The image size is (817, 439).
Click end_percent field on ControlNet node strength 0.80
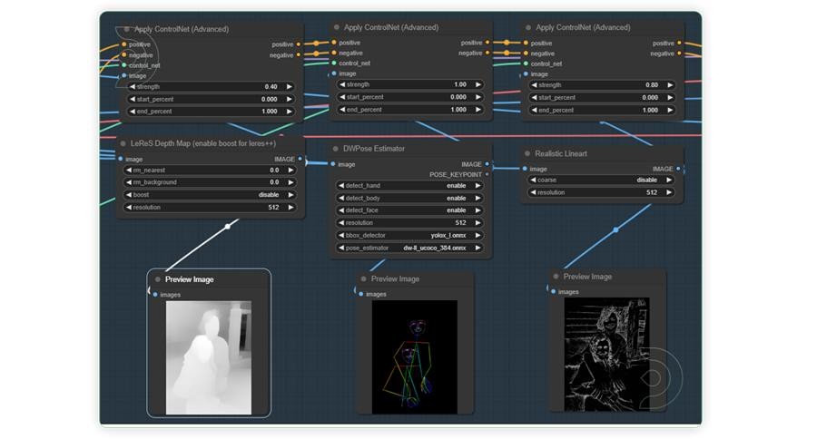(603, 110)
